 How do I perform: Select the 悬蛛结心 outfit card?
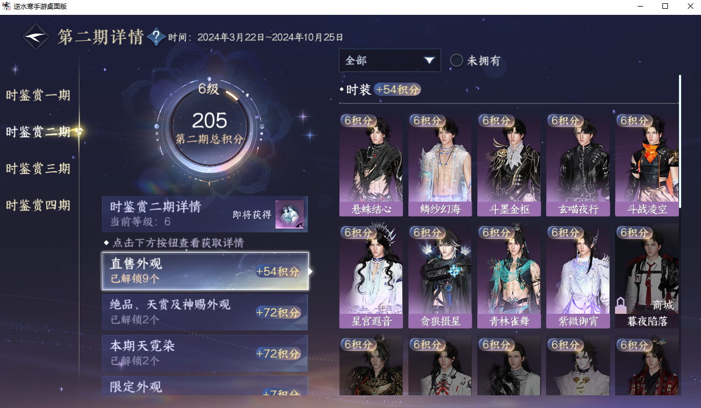[371, 165]
